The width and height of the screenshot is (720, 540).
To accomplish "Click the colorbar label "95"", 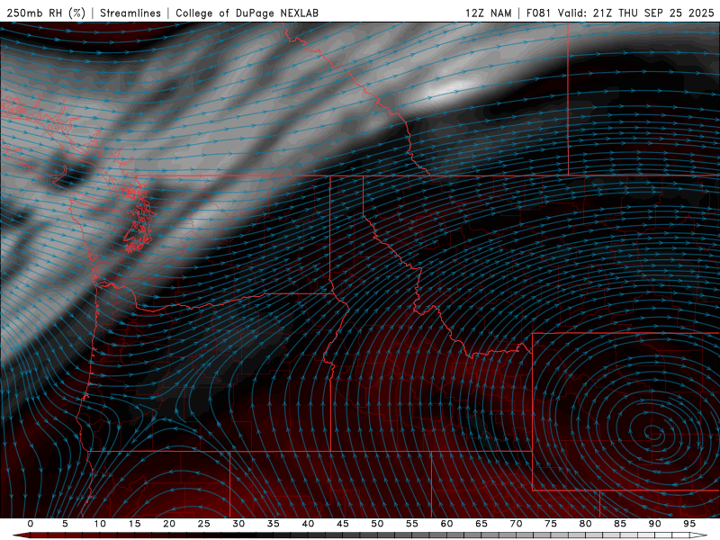I will click(689, 524).
